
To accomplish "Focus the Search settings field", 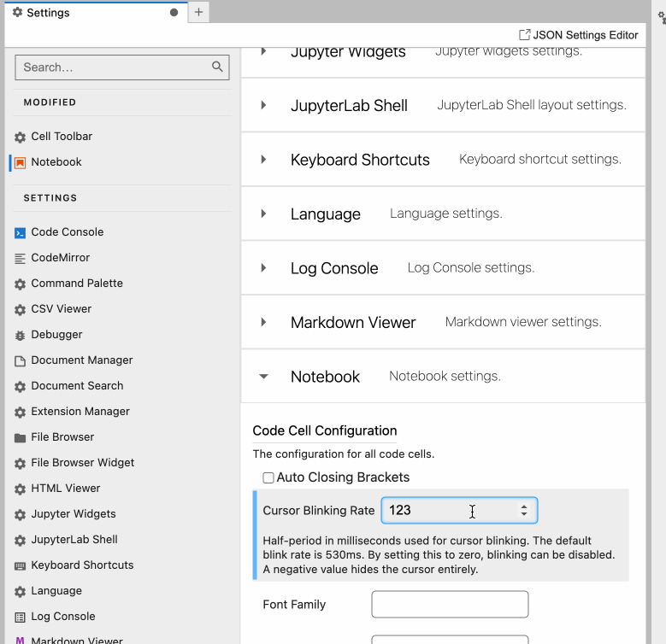I will 122,67.
